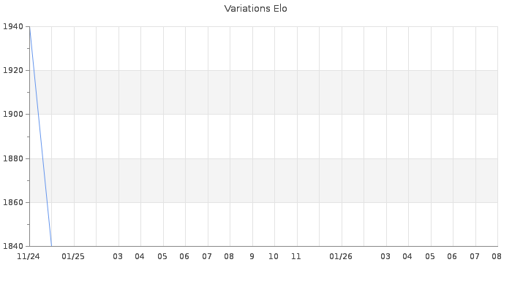Click the blue Elo line's bottom end
This screenshot has width=512, height=292.
click(52, 245)
